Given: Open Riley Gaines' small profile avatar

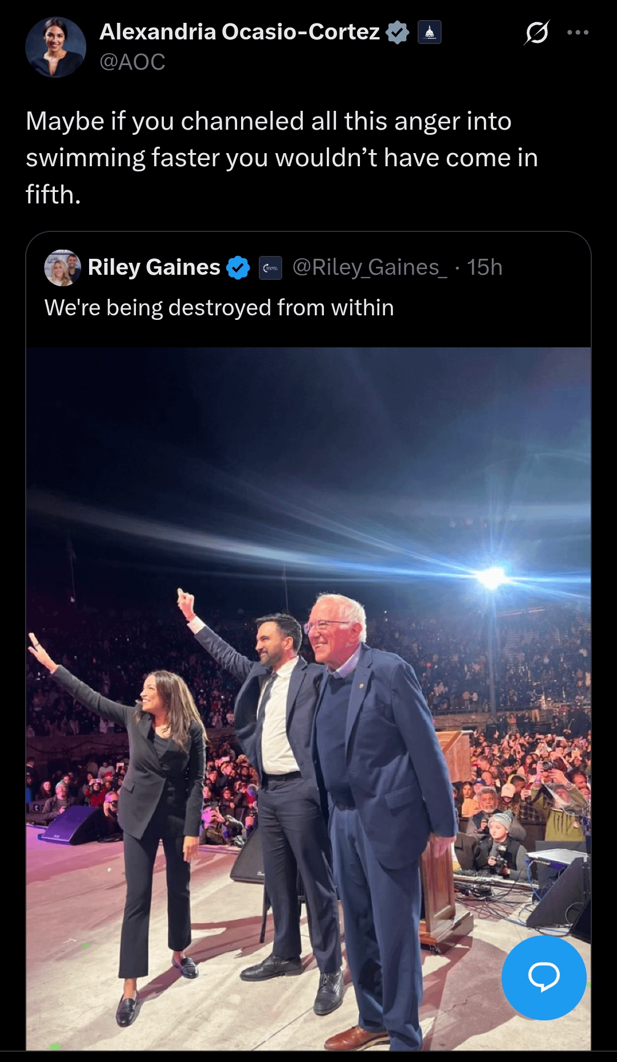Looking at the screenshot, I should click(x=62, y=267).
